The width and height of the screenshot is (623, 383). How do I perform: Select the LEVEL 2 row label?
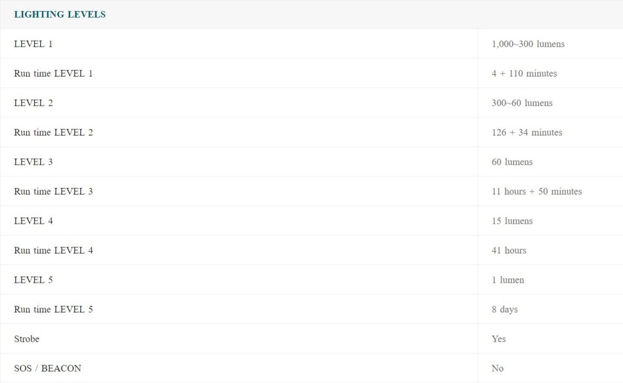tap(33, 103)
